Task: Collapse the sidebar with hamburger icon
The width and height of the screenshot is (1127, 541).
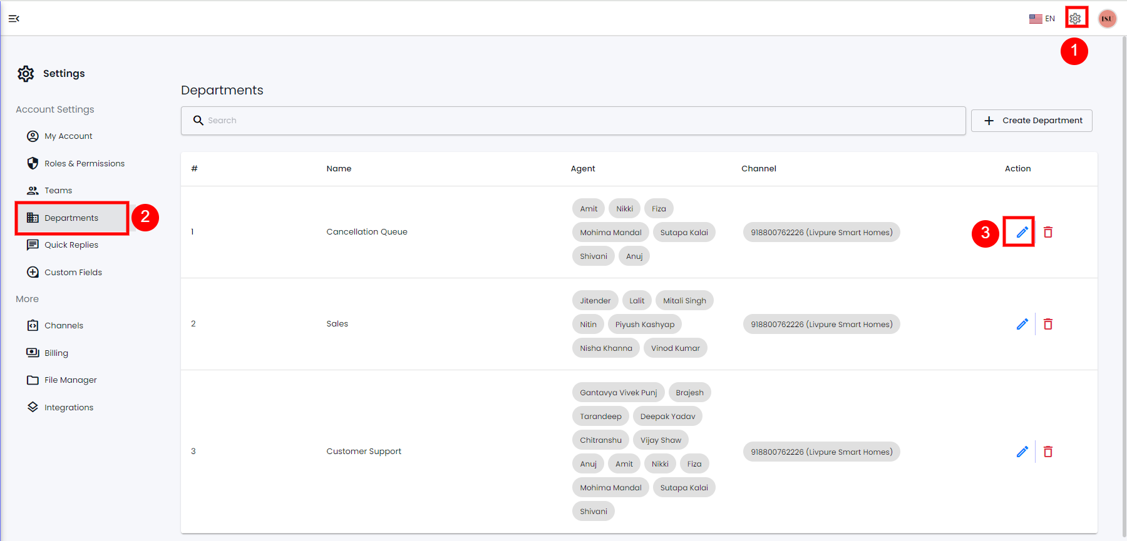Action: 14,19
